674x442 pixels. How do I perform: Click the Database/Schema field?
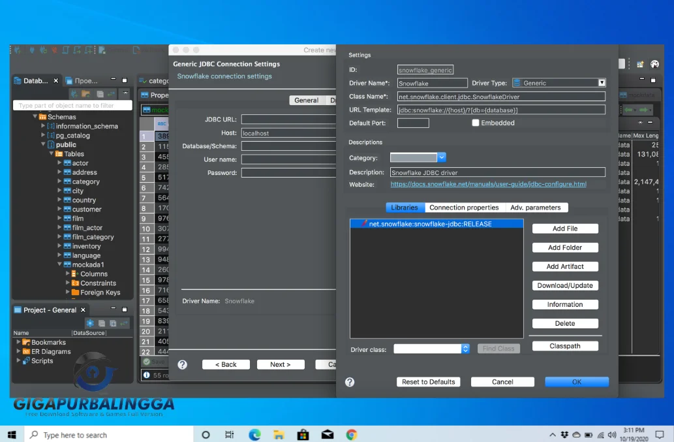coord(288,146)
